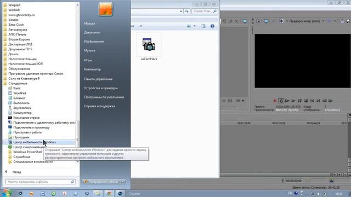Pause playback in Vegas preview
The image size is (351, 197).
coord(300,101)
